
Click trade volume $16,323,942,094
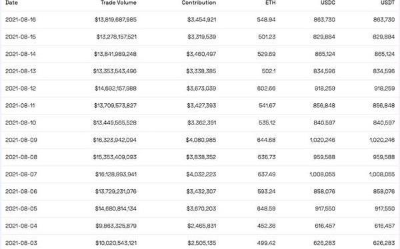coord(115,140)
